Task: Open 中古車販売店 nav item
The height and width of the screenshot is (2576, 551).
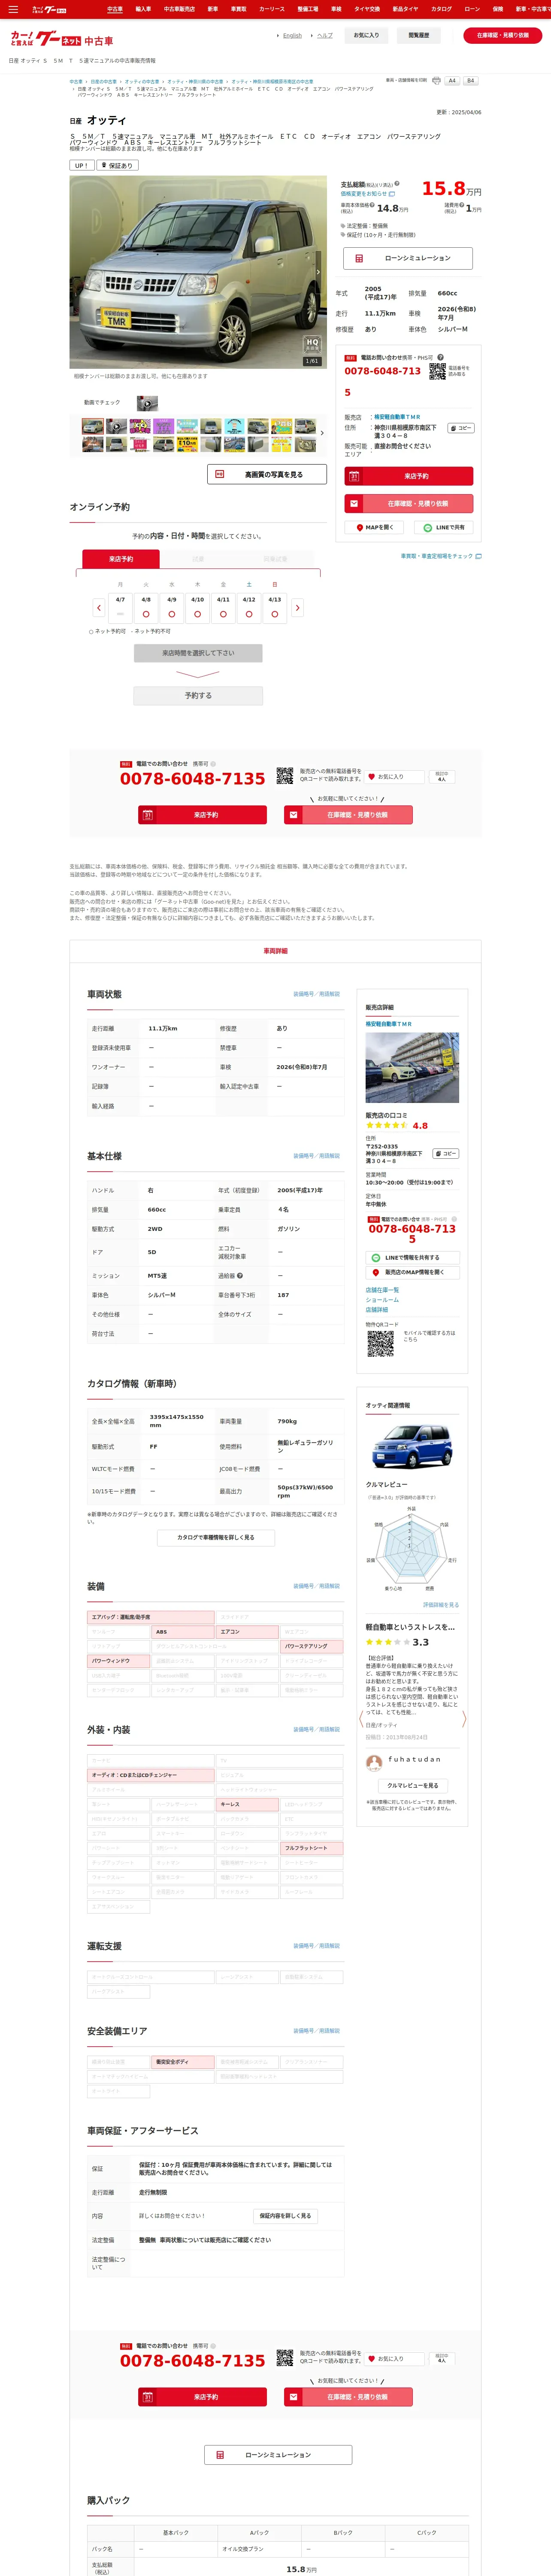Action: point(179,9)
